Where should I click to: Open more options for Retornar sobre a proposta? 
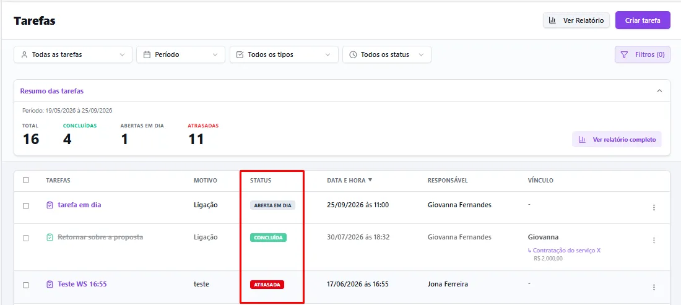[x=654, y=240]
